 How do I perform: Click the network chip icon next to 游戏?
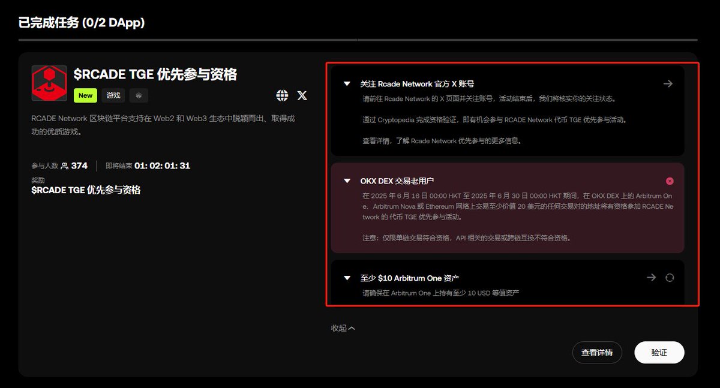pos(139,95)
